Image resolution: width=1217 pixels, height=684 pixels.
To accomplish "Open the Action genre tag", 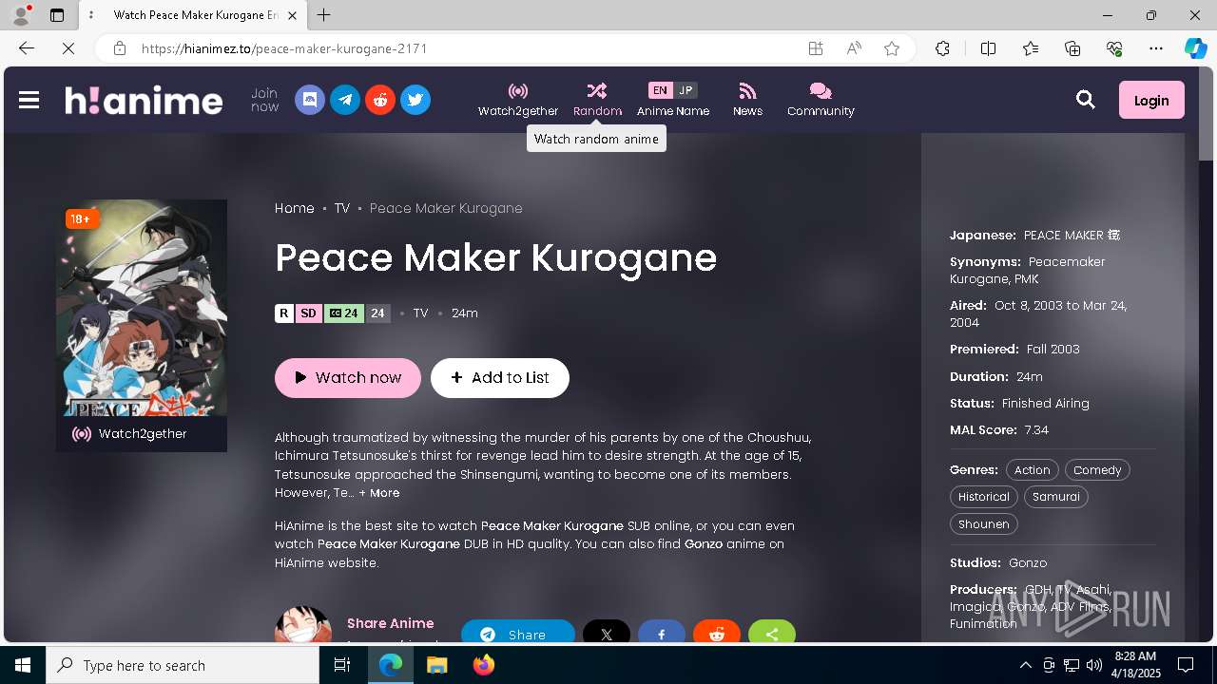I will [x=1032, y=470].
